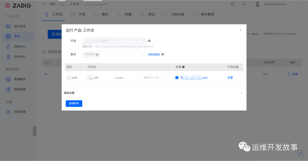Expand the 高级设置 section
308x161 pixels.
point(153,93)
